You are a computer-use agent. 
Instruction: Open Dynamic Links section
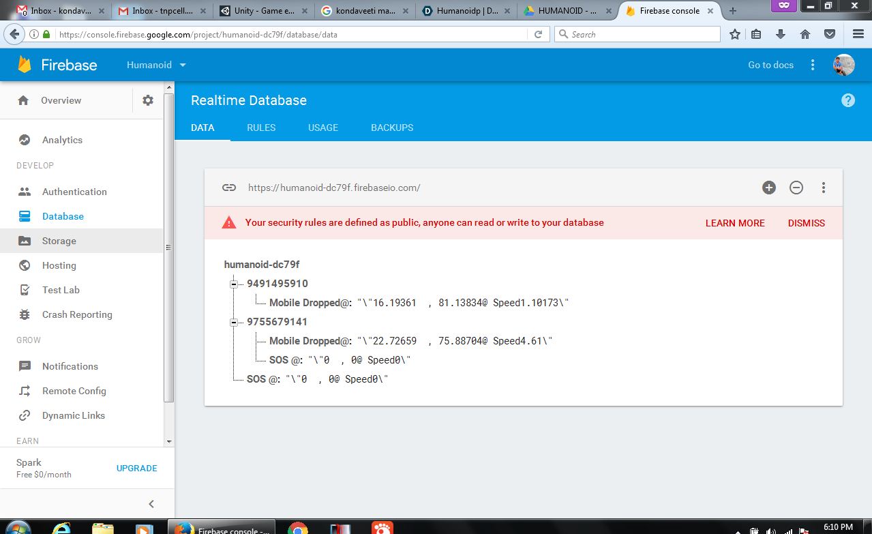73,415
